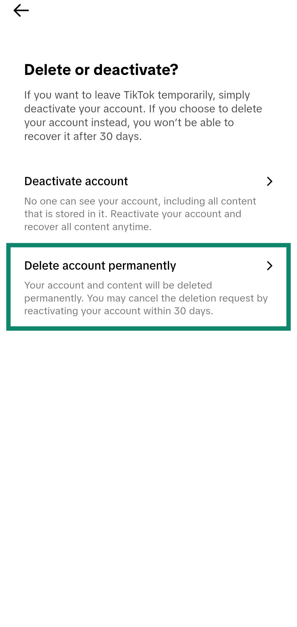The height and width of the screenshot is (627, 297).
Task: Click the right-pointing arrow inside the highlighted box
Action: [x=270, y=266]
